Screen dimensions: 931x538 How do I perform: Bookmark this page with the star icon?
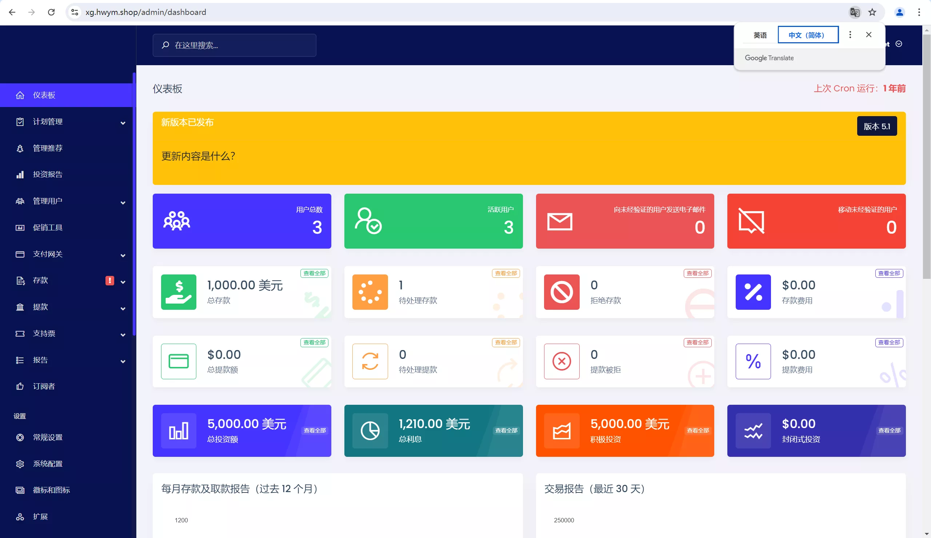tap(872, 12)
